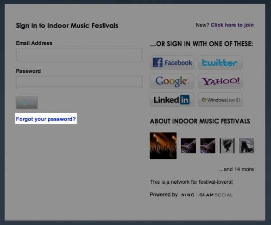Sign in with the Facebook button

coord(172,63)
